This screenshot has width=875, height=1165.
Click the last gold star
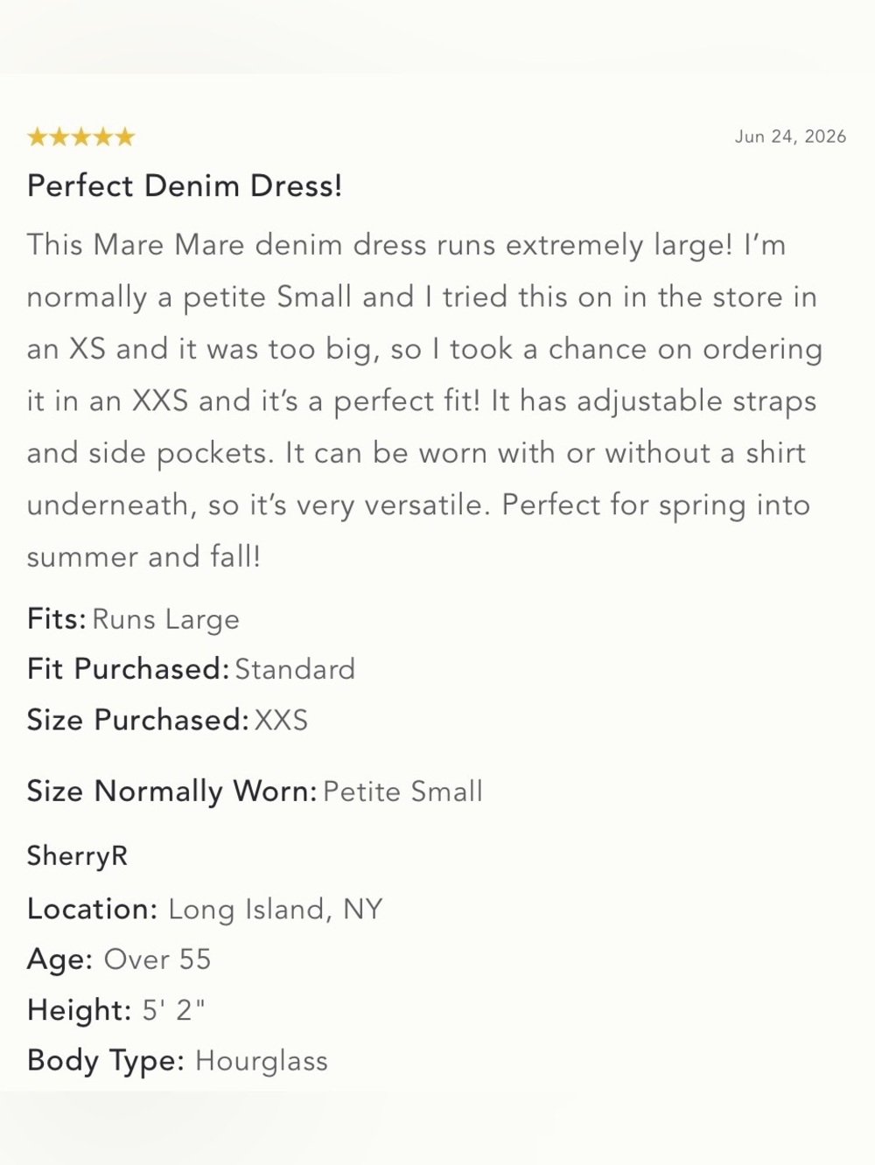coord(125,136)
